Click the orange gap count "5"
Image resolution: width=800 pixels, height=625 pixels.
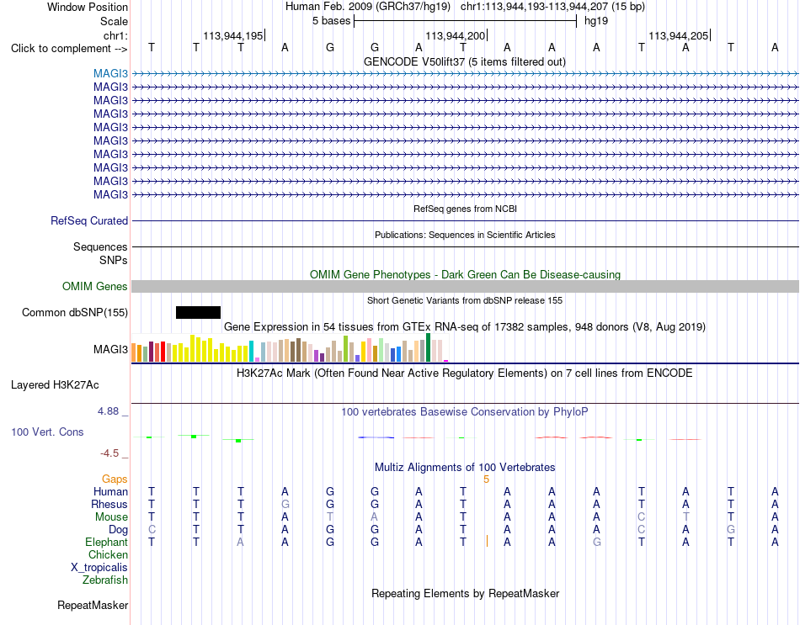(486, 479)
